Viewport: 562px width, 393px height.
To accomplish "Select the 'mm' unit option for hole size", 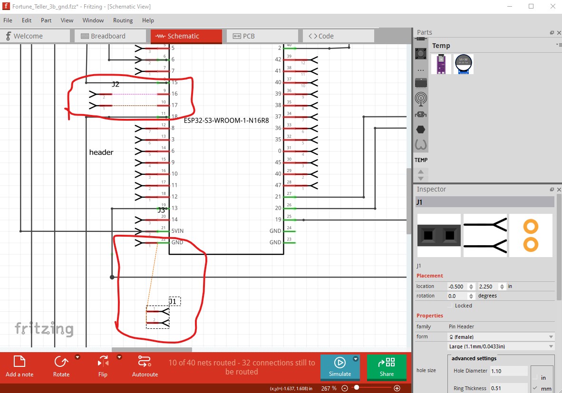I will [x=536, y=388].
